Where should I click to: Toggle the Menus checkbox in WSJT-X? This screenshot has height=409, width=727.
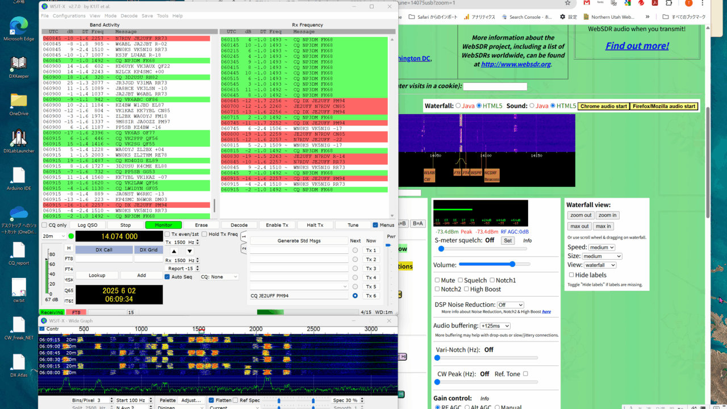coord(375,225)
